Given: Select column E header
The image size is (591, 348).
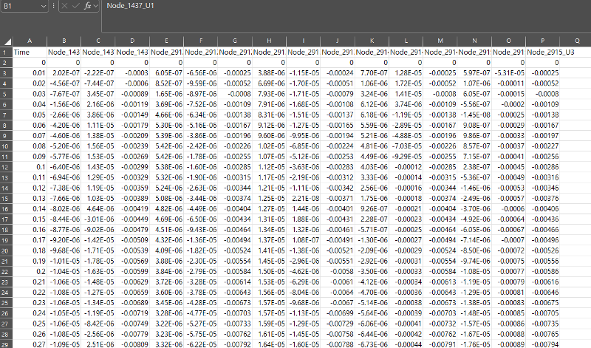Looking at the screenshot, I should [x=167, y=41].
